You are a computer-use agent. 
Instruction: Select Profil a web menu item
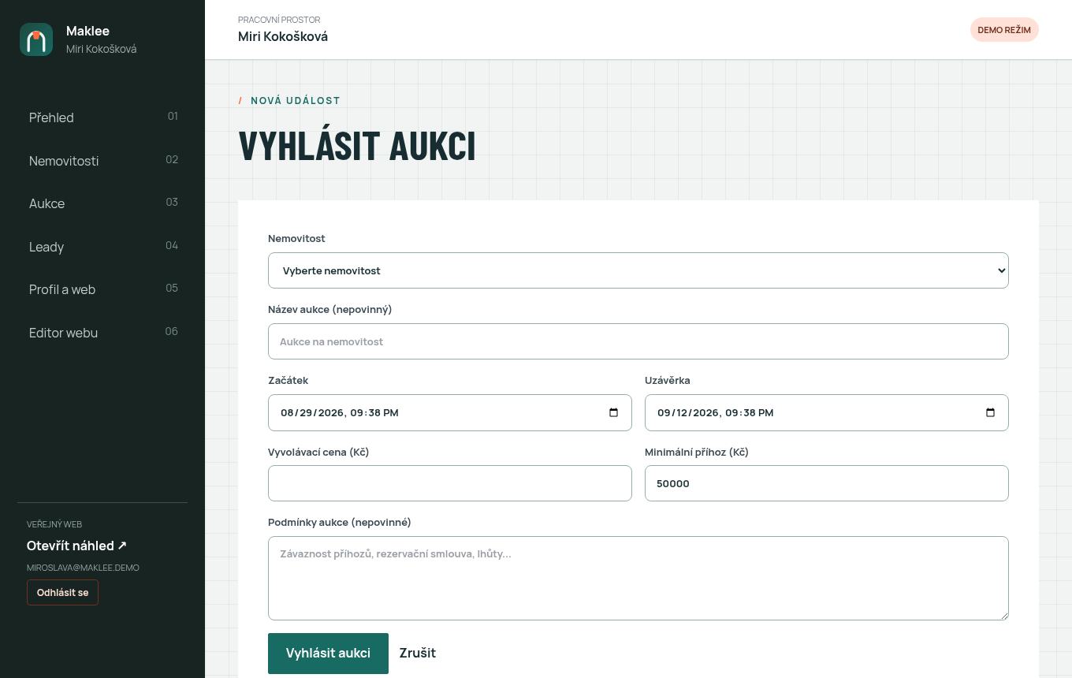pos(102,289)
